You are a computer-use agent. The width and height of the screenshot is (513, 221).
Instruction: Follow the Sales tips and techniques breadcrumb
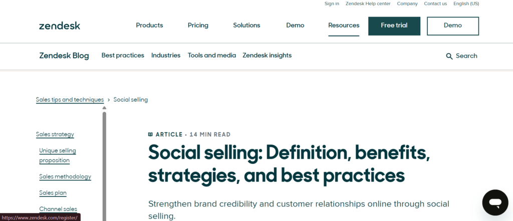click(70, 99)
